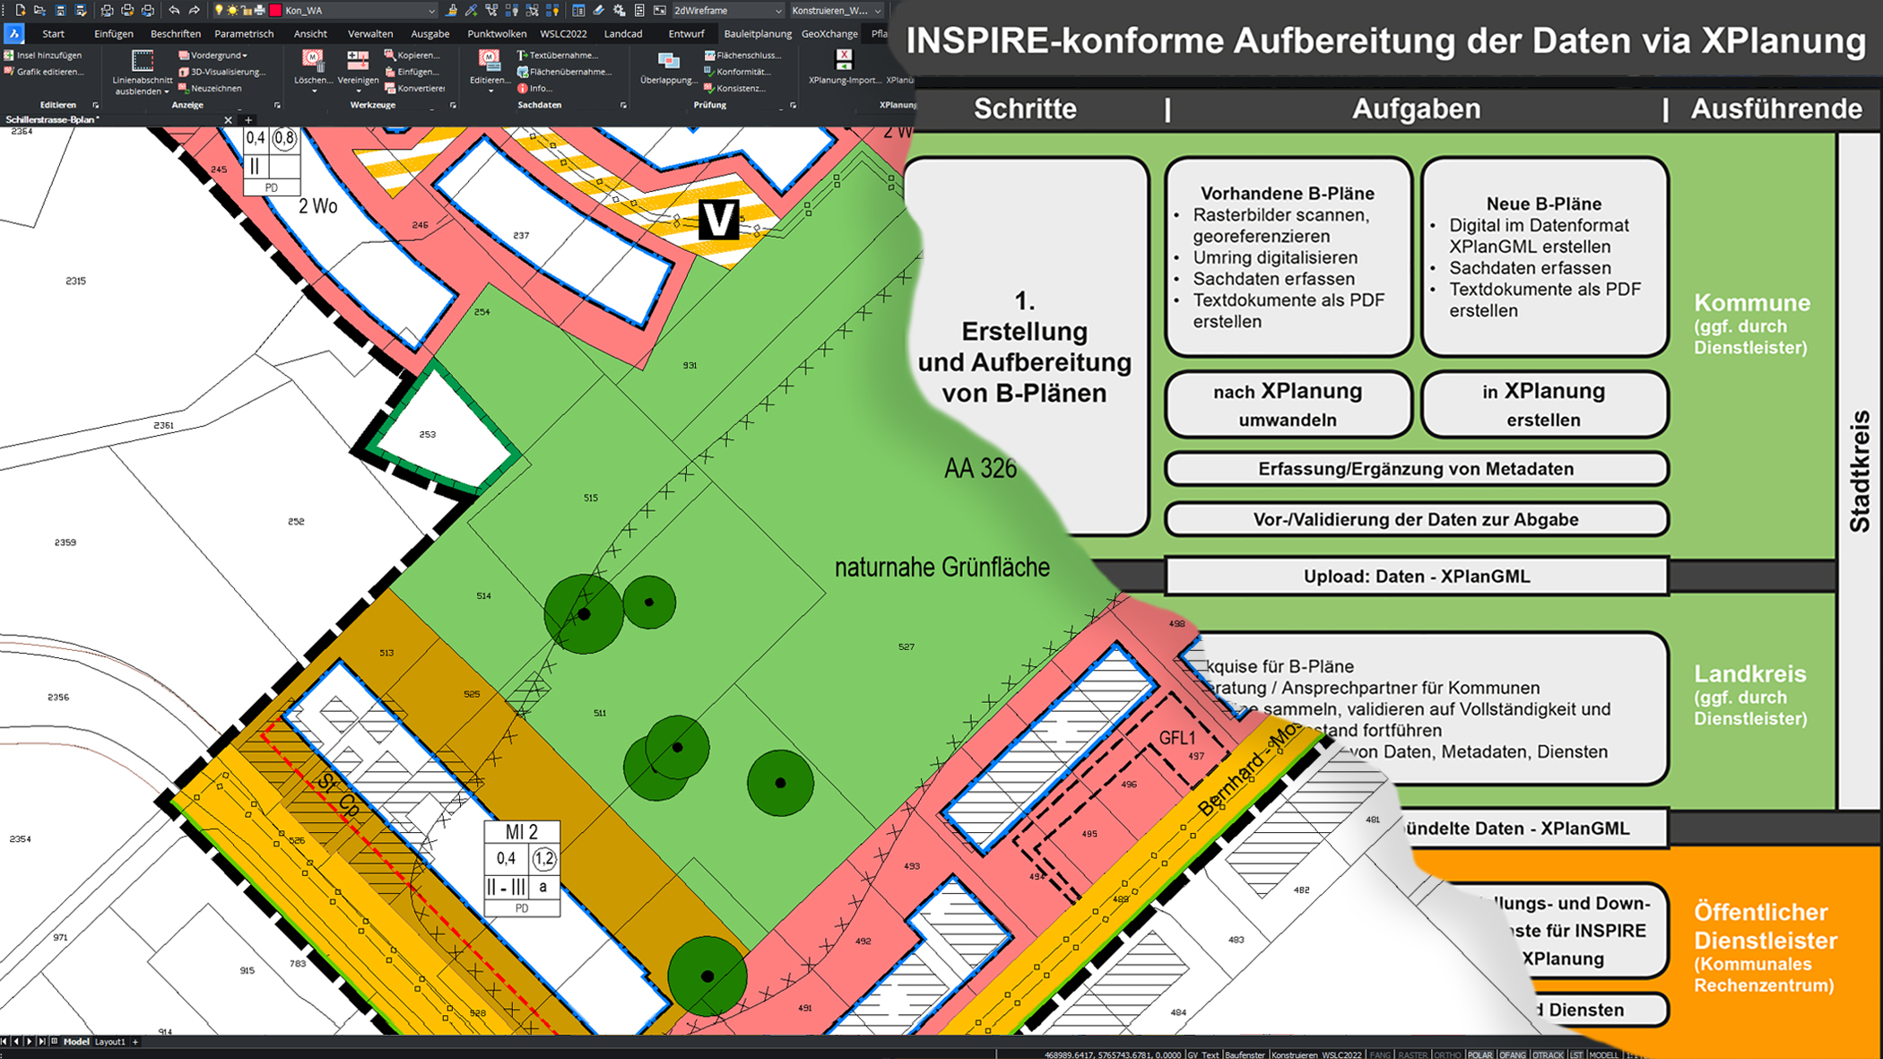The height and width of the screenshot is (1059, 1883).
Task: Toggle OTRACK in status bar
Action: coord(1548,1055)
